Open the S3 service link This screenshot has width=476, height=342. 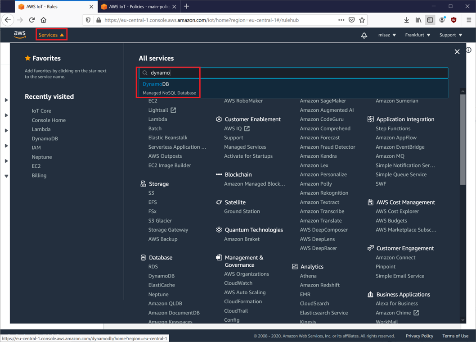point(151,193)
